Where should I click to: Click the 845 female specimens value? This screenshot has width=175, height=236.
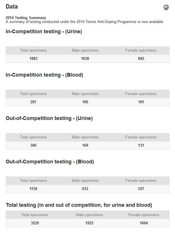pos(141,58)
